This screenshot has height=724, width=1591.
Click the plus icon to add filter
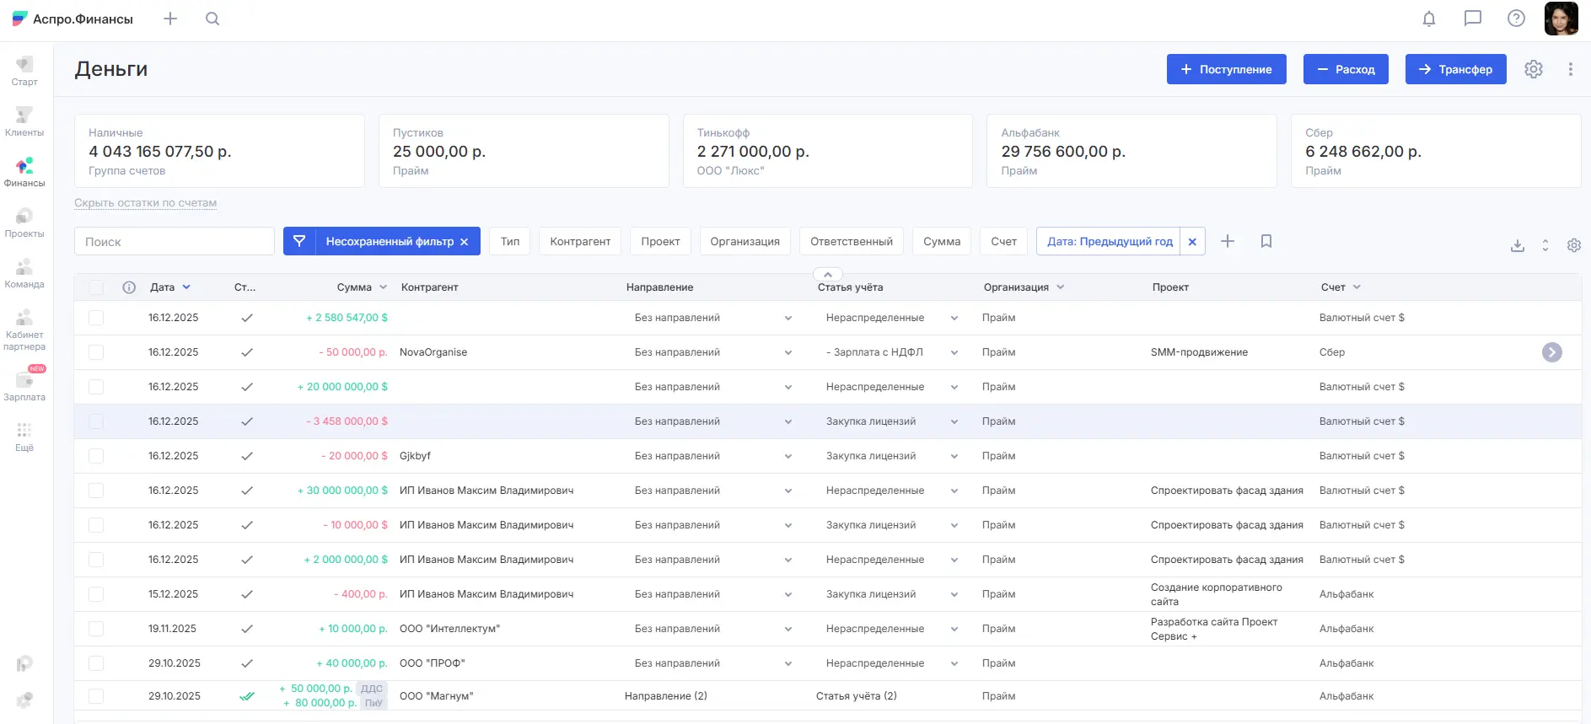(x=1228, y=241)
